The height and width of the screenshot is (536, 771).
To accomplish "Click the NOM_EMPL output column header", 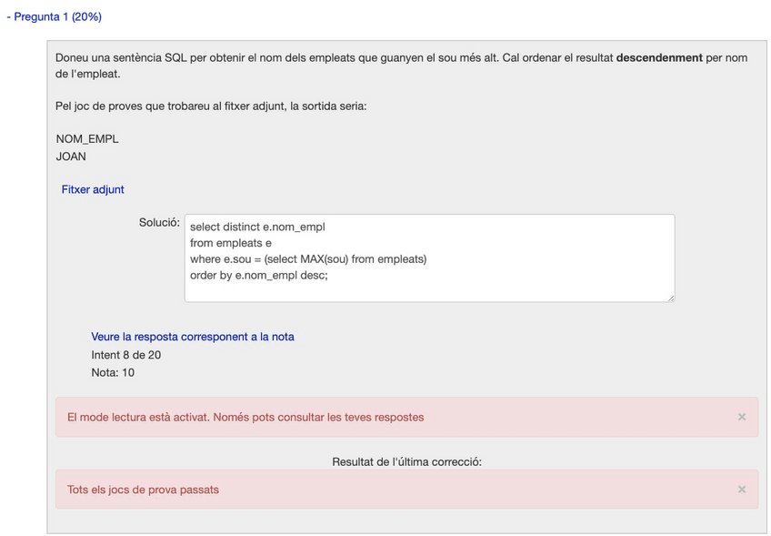I will (x=87, y=139).
